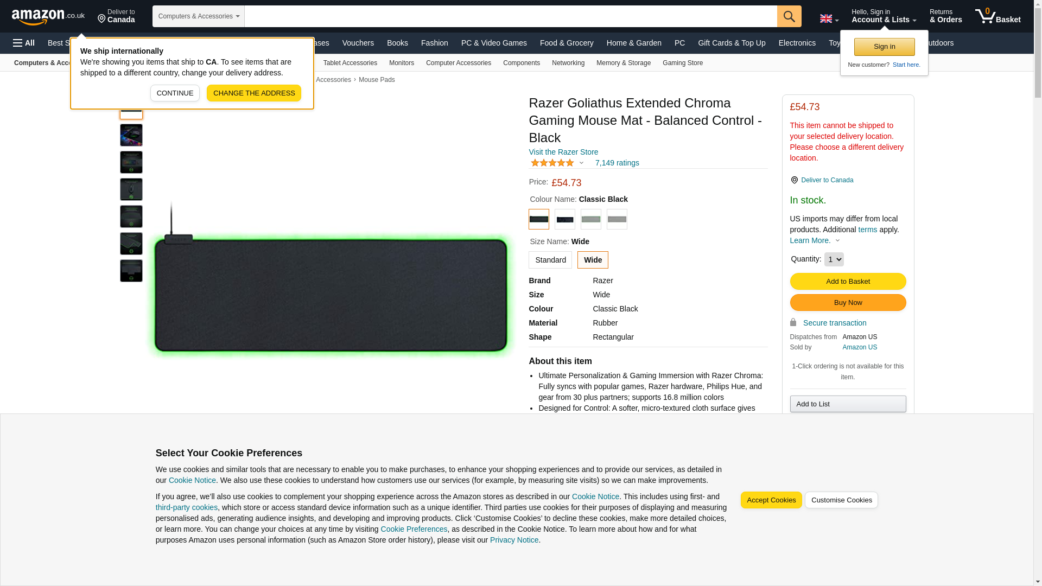Select the second product thumbnail image
Viewport: 1042px width, 586px height.
point(131,135)
